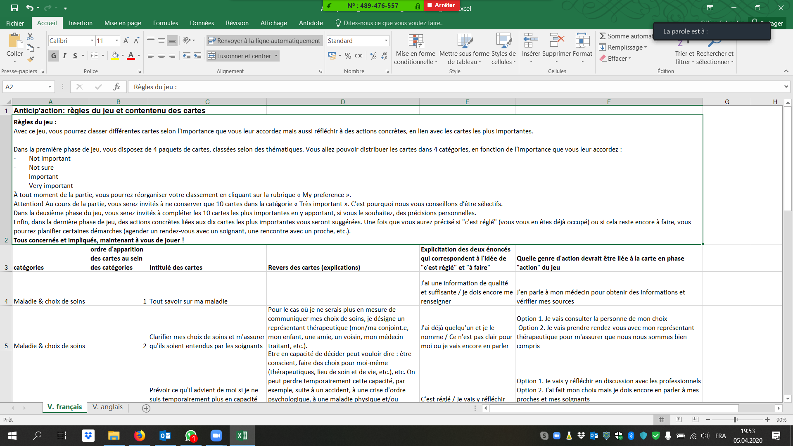Click the text orientation icon
793x446 pixels.
tap(187, 40)
